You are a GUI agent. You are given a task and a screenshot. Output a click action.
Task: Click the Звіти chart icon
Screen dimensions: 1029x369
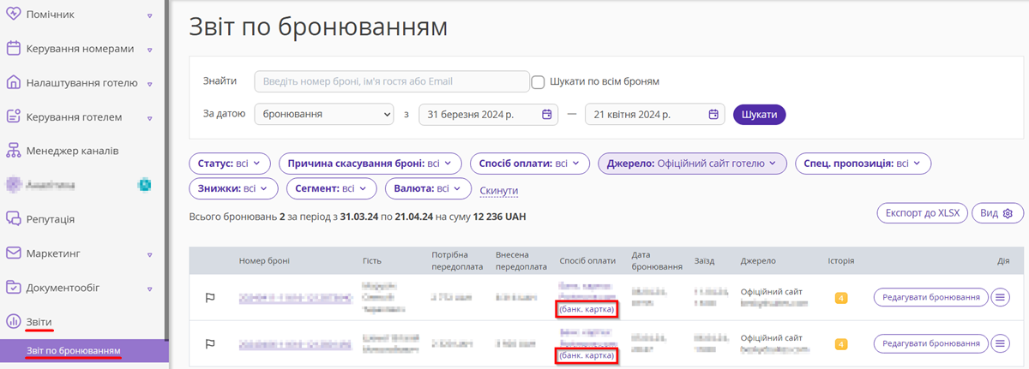click(13, 321)
